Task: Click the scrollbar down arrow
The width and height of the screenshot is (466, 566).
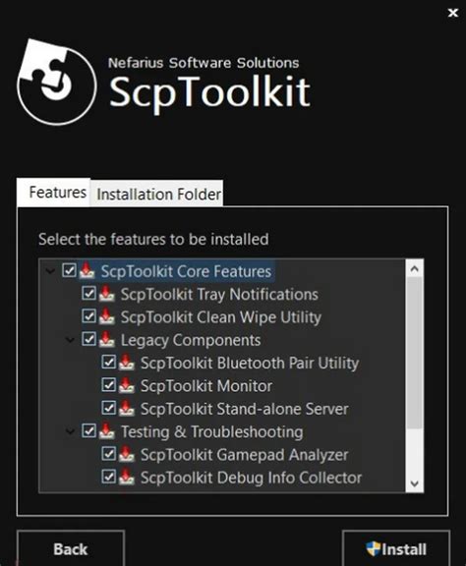Action: [414, 483]
